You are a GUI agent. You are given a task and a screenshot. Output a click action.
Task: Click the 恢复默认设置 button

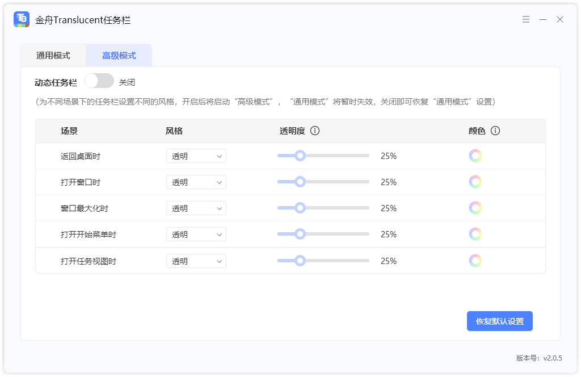click(x=499, y=321)
